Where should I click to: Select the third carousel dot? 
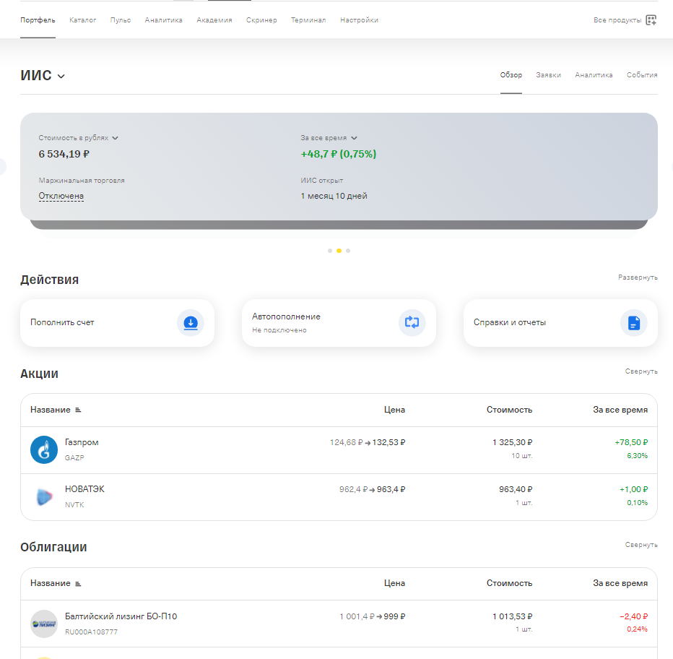click(x=348, y=251)
